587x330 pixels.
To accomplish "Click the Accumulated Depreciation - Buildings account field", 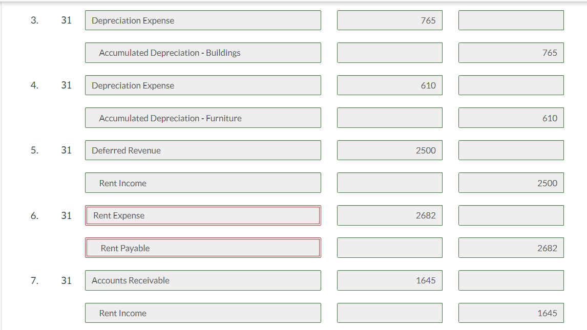I will pyautogui.click(x=203, y=53).
